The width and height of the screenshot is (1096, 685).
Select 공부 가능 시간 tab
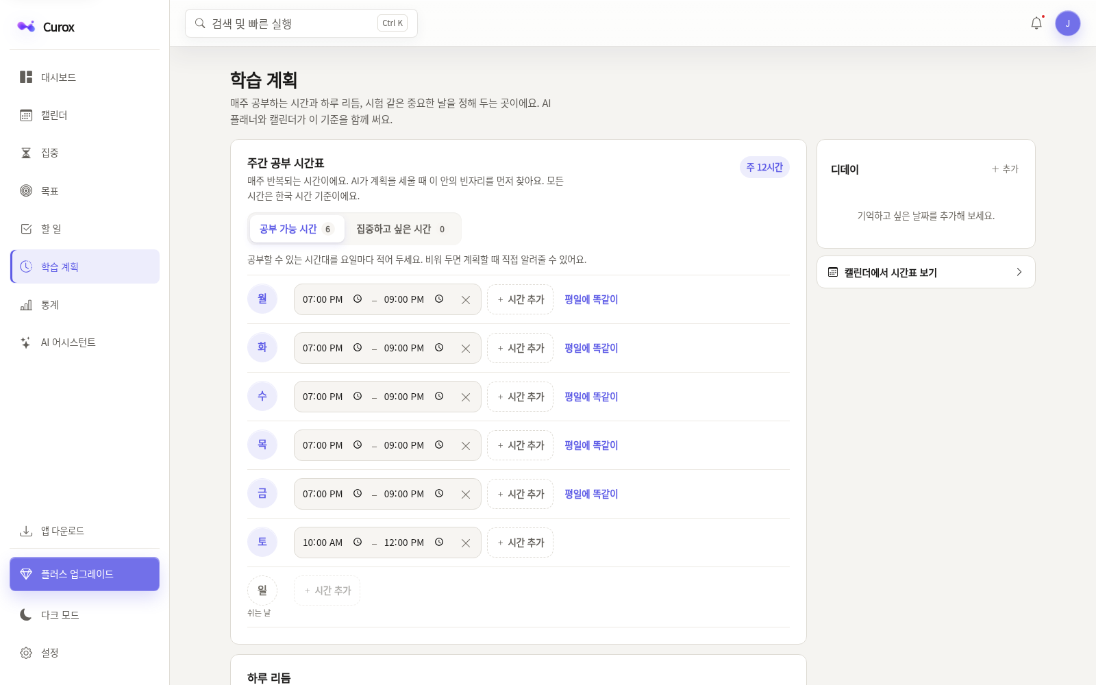pyautogui.click(x=297, y=229)
